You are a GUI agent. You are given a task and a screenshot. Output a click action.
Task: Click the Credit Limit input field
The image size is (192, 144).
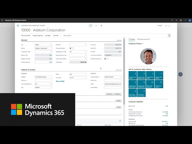43,62
